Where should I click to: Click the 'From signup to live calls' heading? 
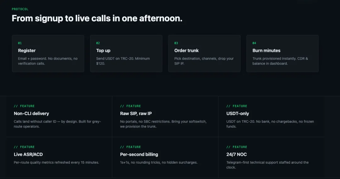pyautogui.click(x=97, y=18)
